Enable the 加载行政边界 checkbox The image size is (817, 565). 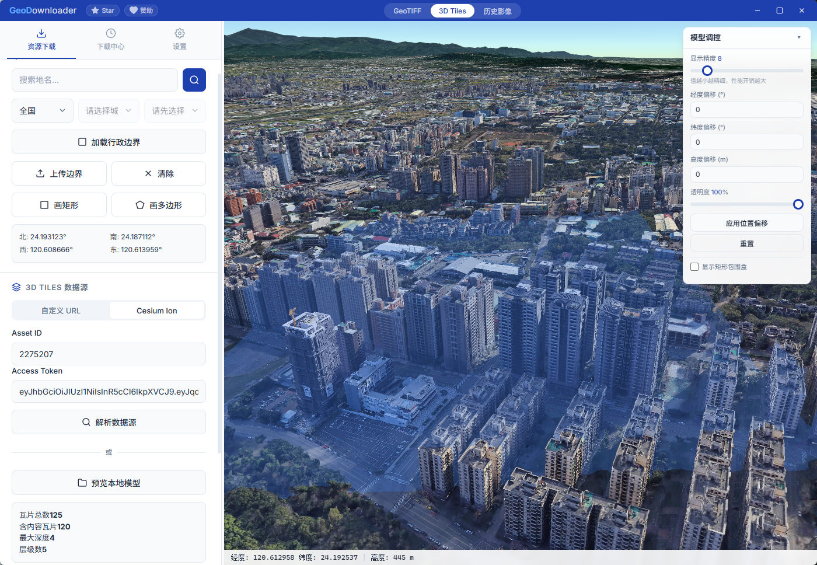(83, 141)
